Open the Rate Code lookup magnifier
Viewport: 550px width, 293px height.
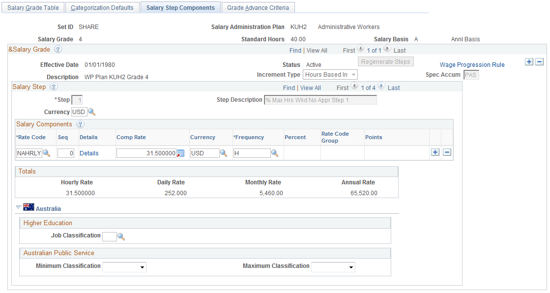pyautogui.click(x=46, y=153)
